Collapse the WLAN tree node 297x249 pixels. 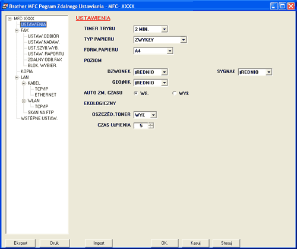click(24, 101)
